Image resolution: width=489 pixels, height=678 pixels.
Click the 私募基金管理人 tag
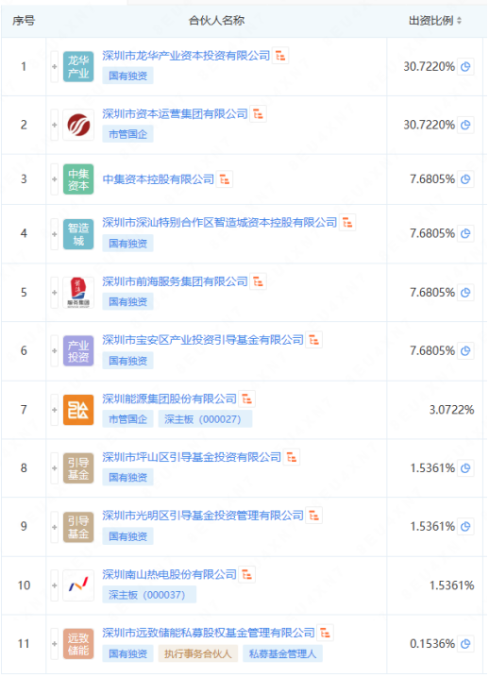(283, 653)
